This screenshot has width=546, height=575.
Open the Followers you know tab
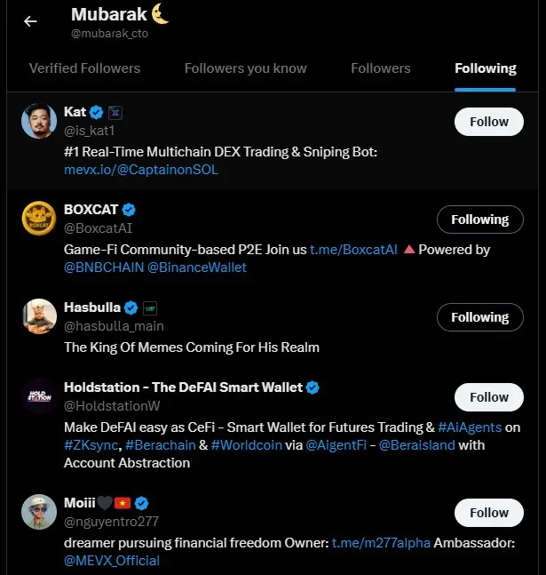pos(245,68)
